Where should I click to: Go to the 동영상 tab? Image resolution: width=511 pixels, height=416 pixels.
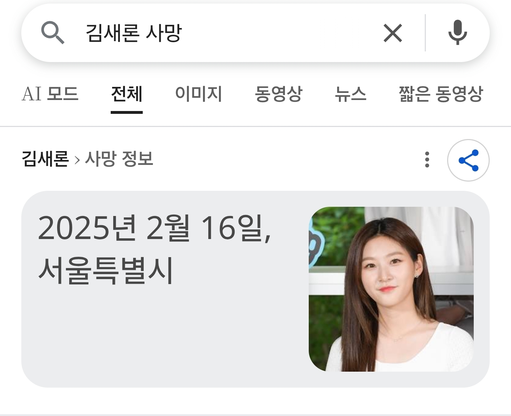point(279,94)
